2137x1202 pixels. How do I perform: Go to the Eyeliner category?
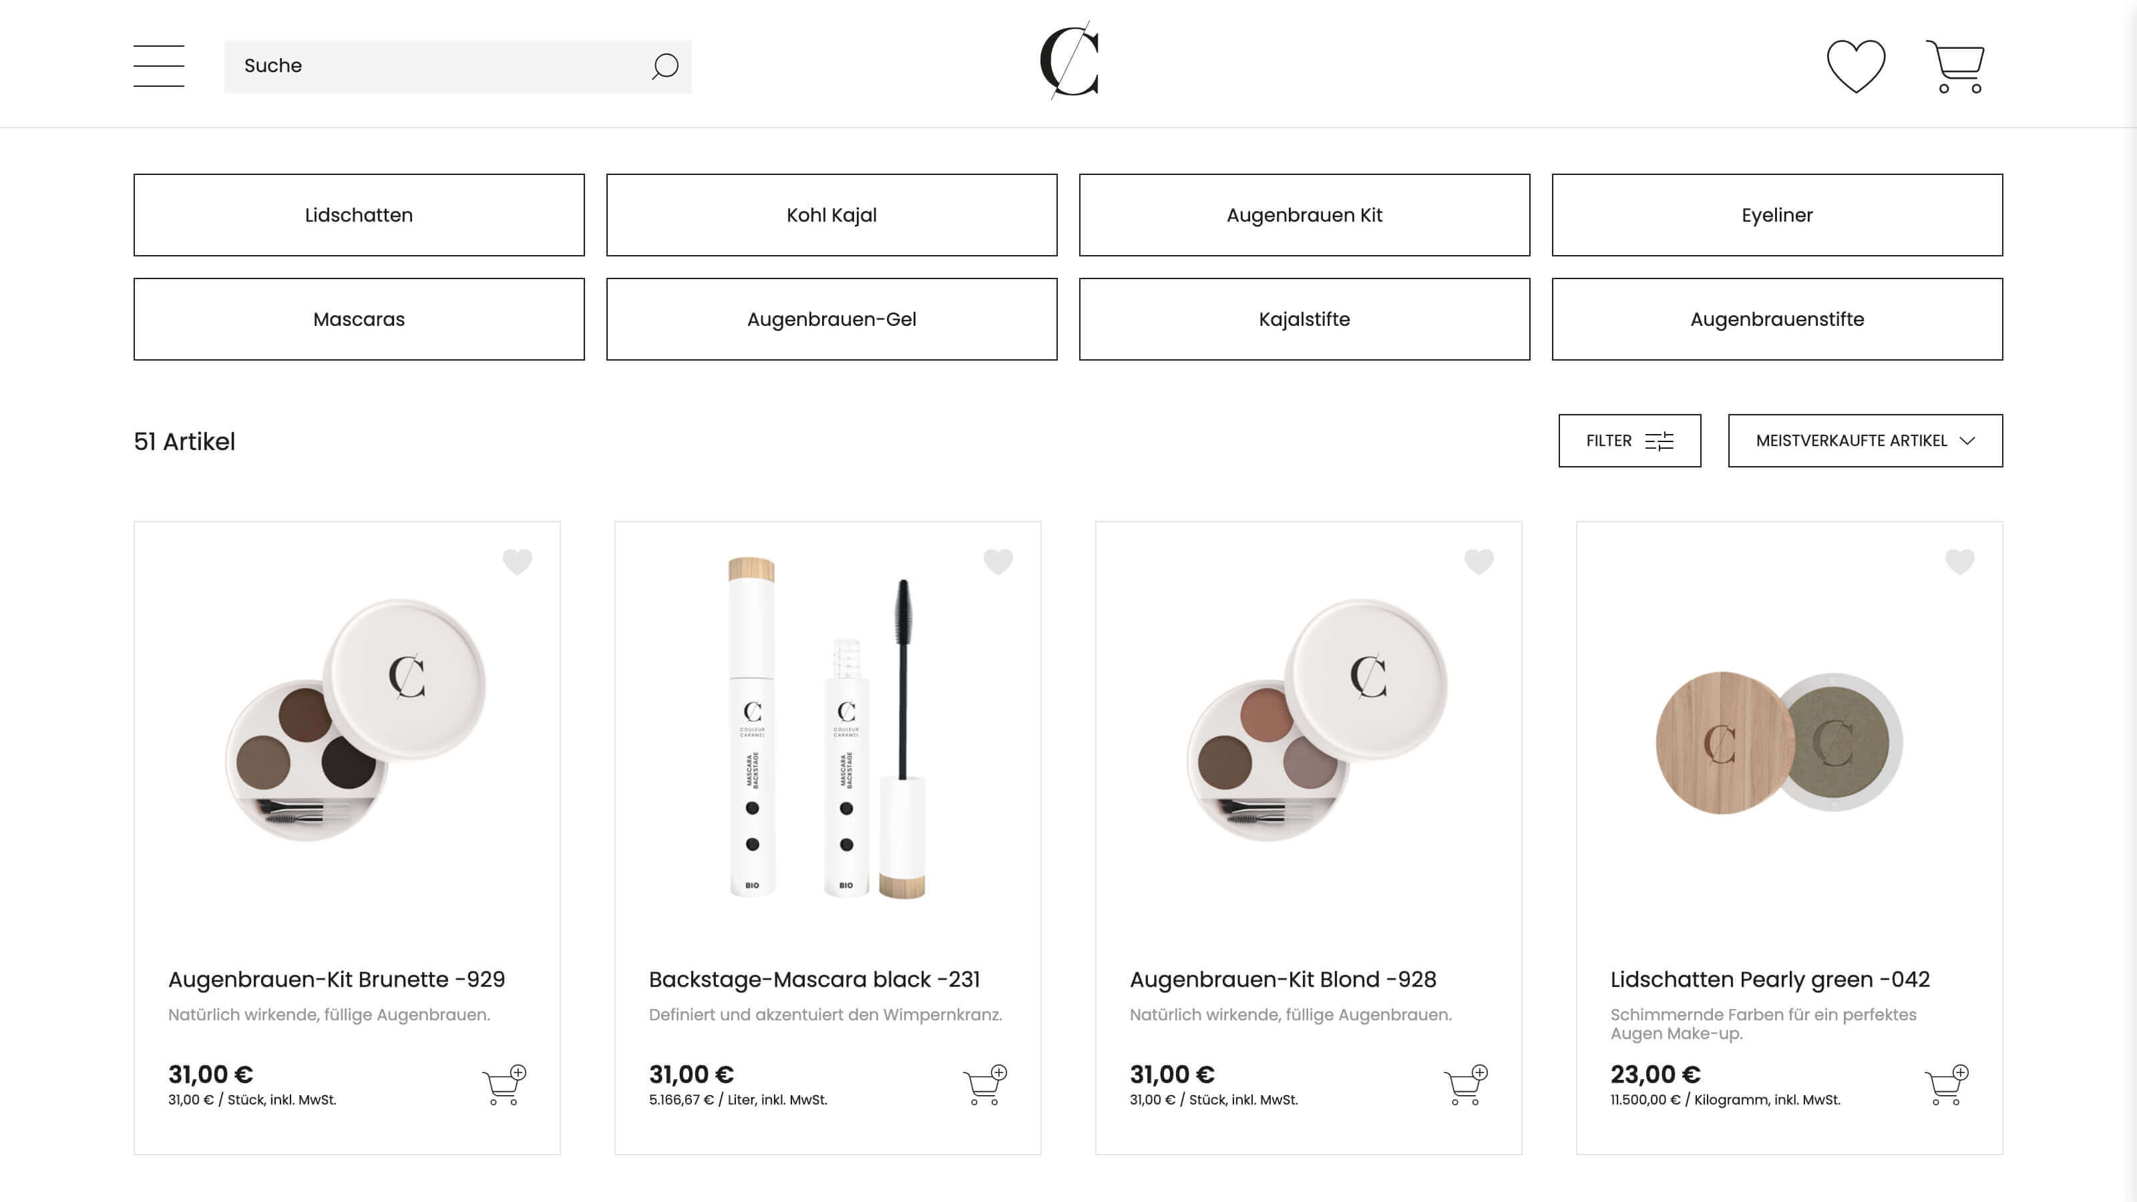(1777, 215)
